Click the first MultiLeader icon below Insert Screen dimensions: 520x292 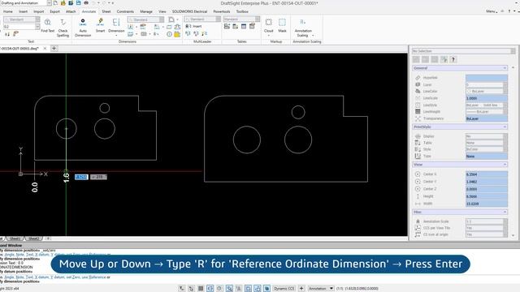click(188, 34)
